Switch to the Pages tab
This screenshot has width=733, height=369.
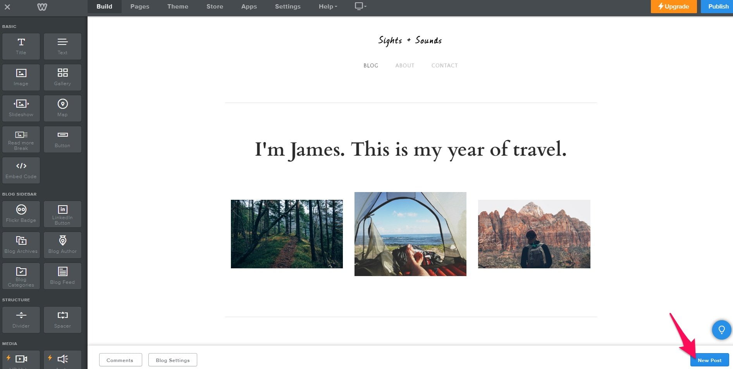pos(140,7)
